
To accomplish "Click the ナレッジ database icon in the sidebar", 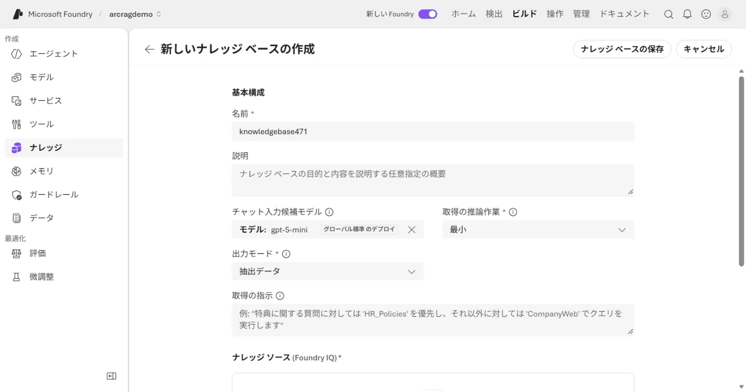I will coord(17,148).
